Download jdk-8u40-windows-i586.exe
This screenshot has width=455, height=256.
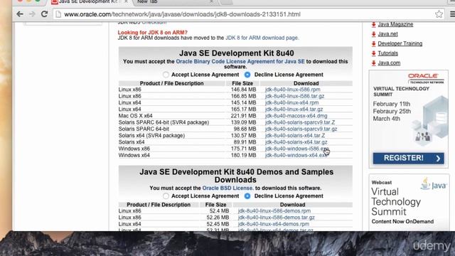pos(296,149)
